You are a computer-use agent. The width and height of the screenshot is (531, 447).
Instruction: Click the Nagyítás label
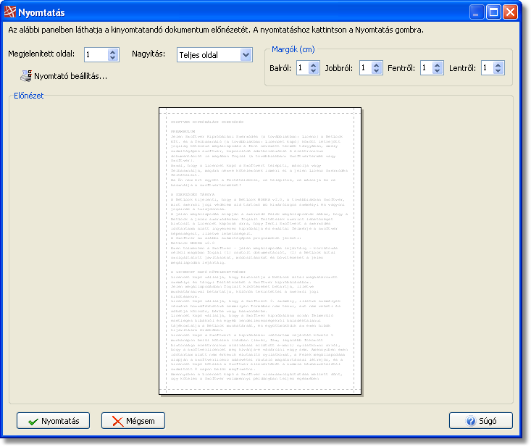coord(149,54)
